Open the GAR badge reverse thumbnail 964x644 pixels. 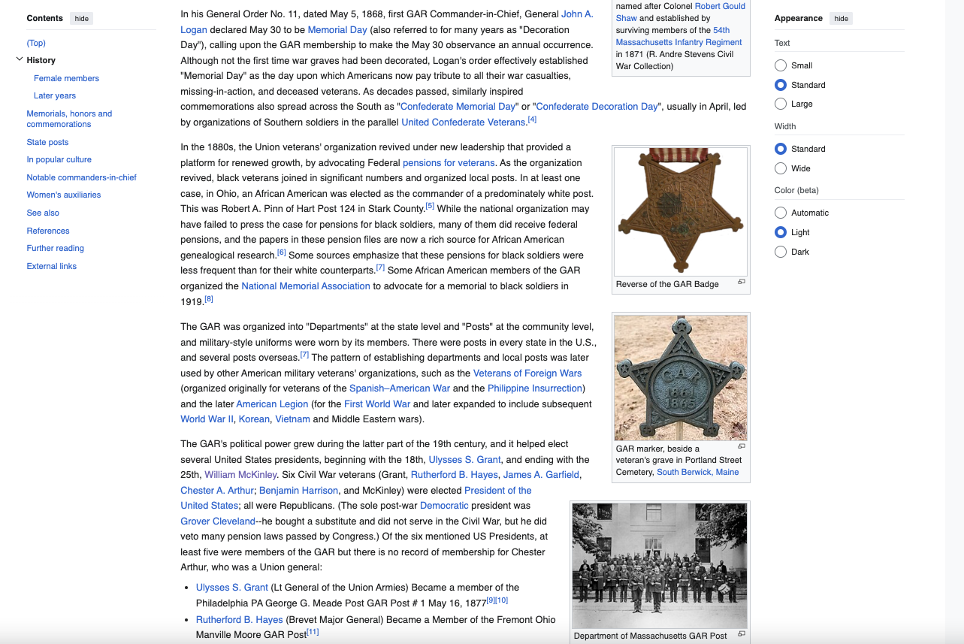(x=681, y=211)
